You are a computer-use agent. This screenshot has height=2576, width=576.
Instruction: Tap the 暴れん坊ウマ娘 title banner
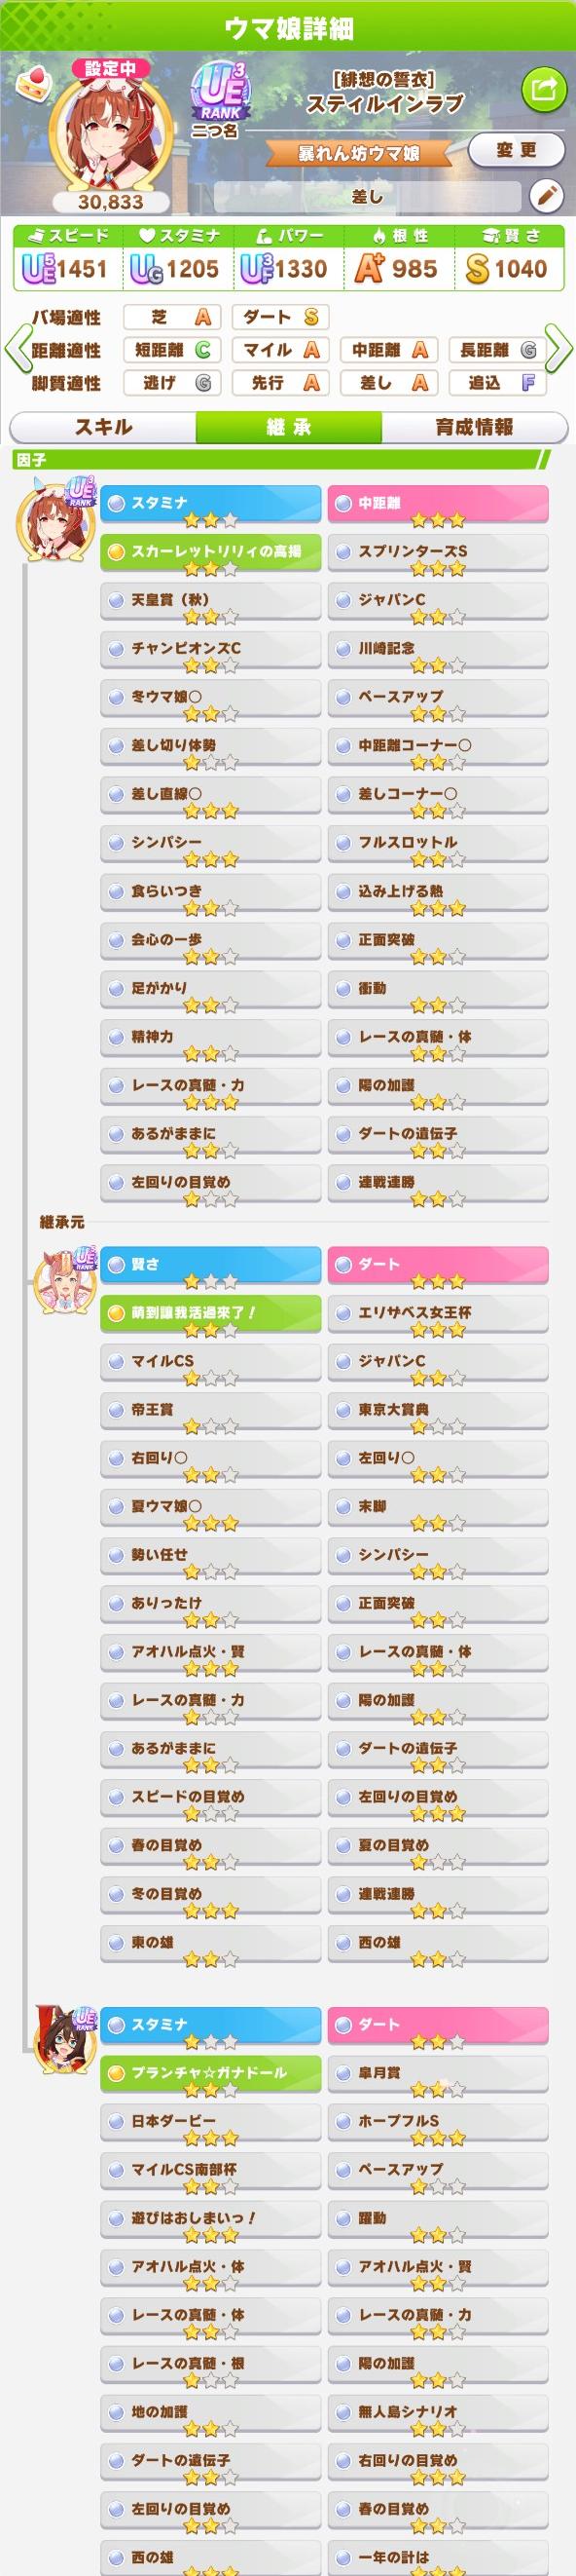[x=358, y=153]
